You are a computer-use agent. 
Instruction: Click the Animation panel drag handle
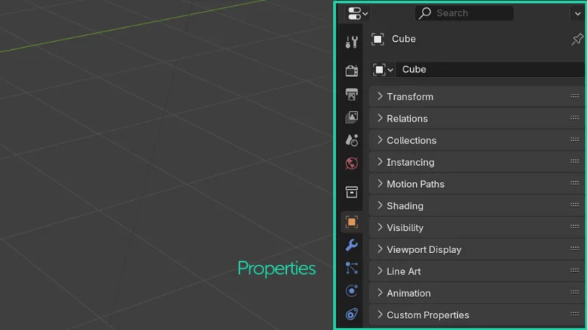pos(575,292)
